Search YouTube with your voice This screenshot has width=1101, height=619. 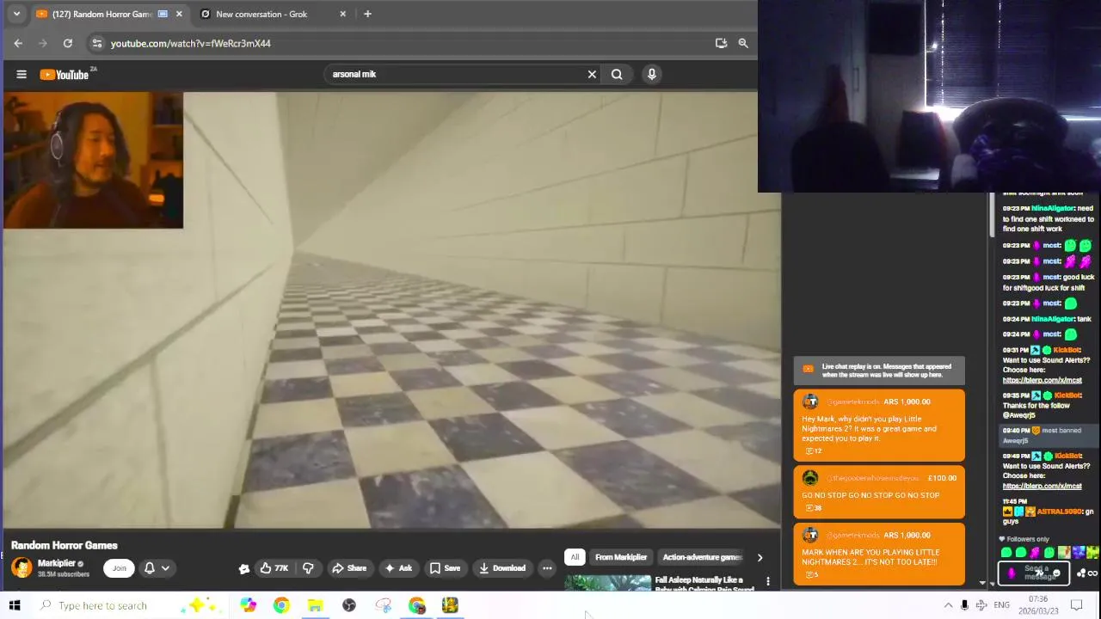652,74
